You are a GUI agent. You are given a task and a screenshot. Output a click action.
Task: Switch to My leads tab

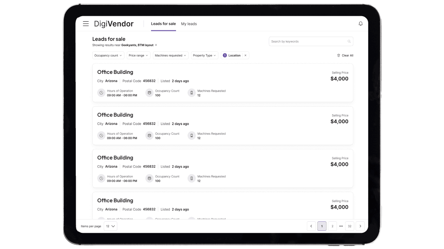point(189,24)
